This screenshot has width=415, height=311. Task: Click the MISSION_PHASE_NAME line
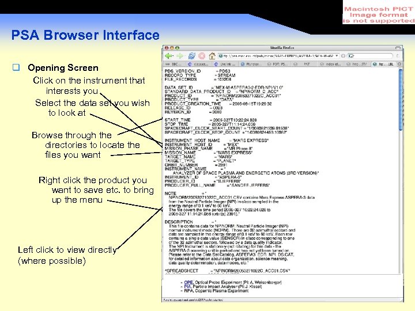tap(209, 149)
